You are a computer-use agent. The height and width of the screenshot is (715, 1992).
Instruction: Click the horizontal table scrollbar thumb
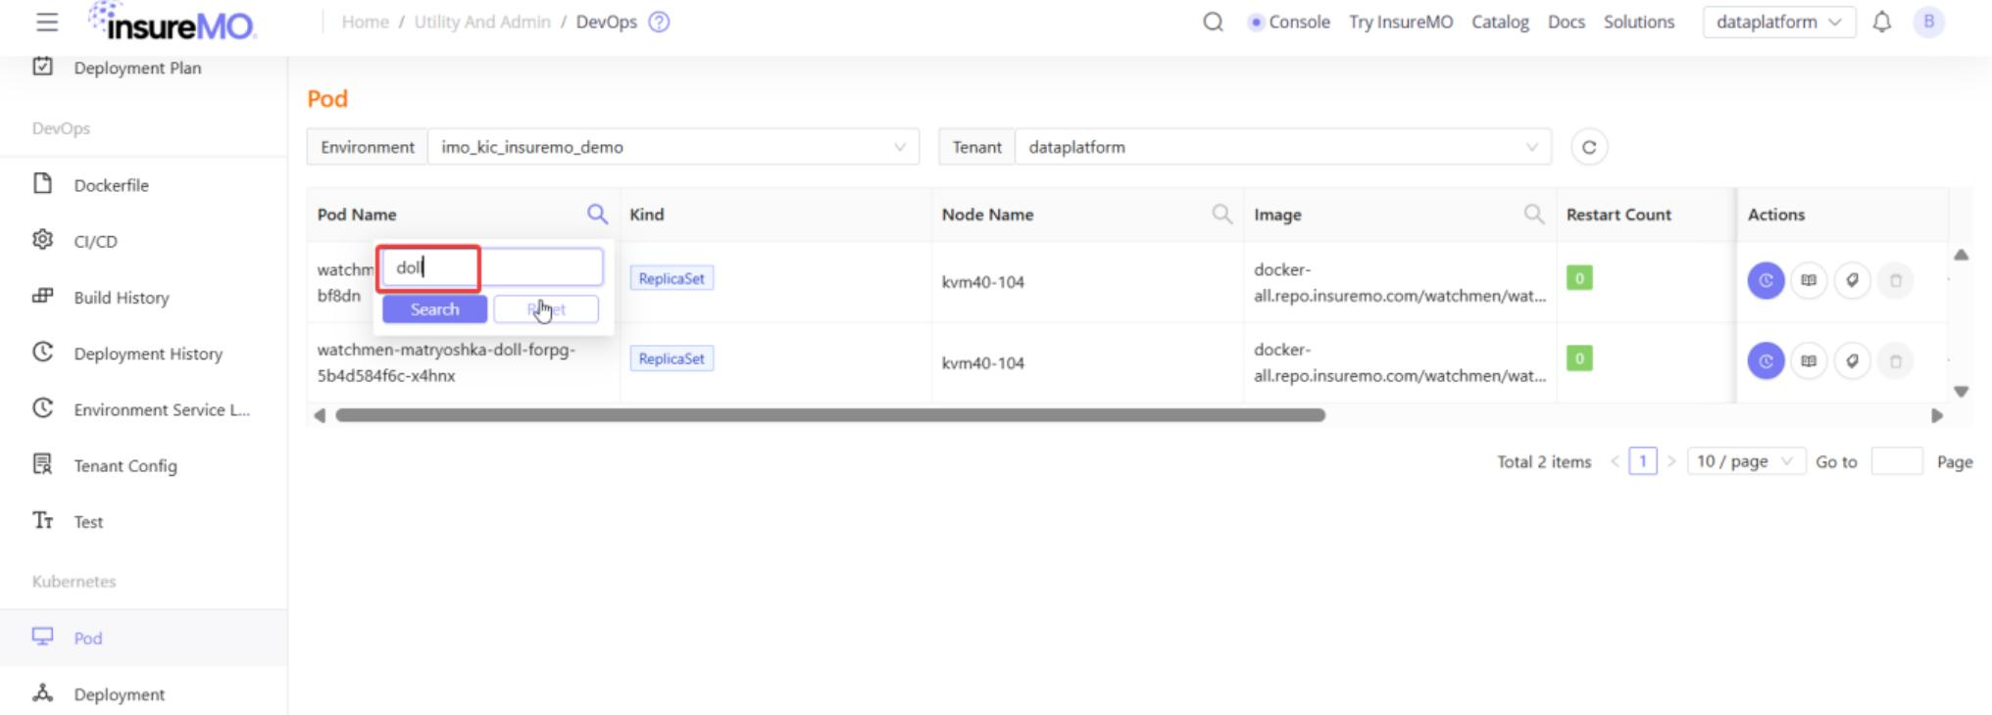[x=830, y=415]
